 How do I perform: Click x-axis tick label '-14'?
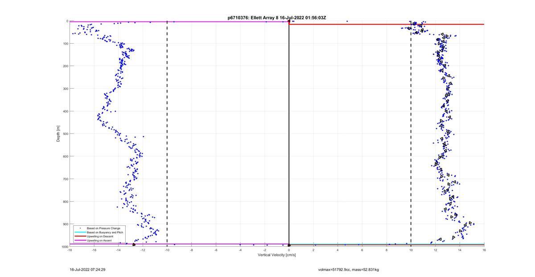119,250
